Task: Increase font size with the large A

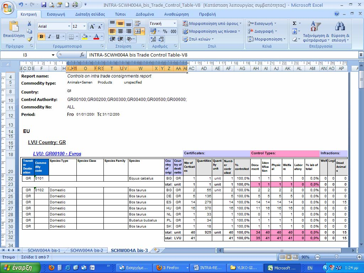Action: click(92, 26)
